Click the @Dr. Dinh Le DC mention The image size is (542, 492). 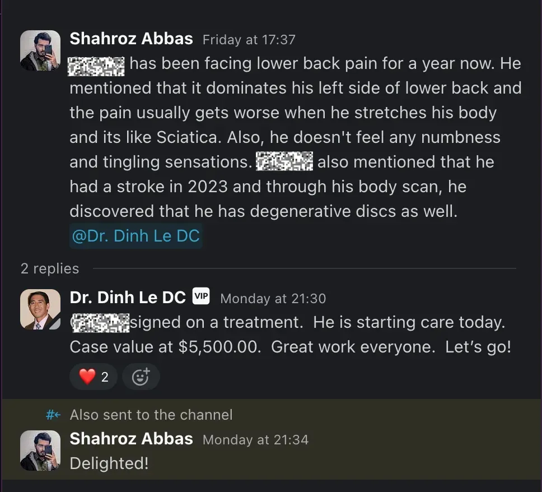tap(135, 236)
